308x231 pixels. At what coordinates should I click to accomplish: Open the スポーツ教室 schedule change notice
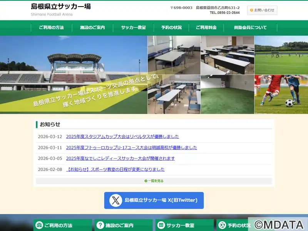(x=115, y=169)
